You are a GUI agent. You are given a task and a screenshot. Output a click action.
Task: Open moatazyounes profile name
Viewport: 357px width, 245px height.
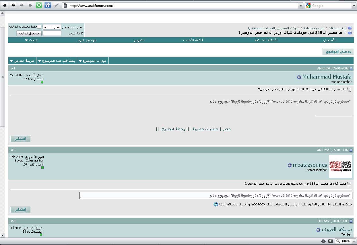tap(310, 165)
